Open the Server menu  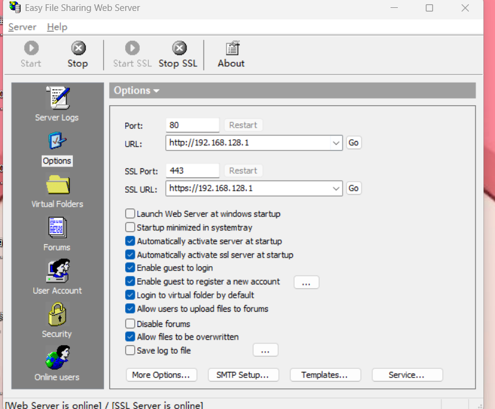click(x=22, y=27)
